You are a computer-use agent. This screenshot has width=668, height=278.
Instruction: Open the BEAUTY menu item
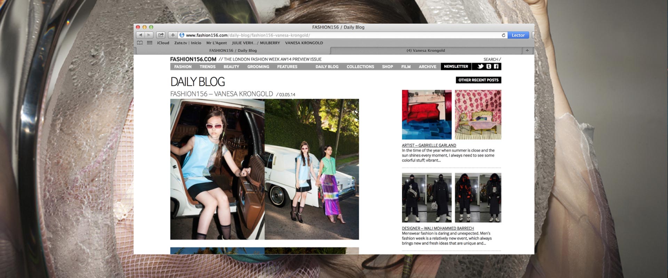click(x=231, y=67)
